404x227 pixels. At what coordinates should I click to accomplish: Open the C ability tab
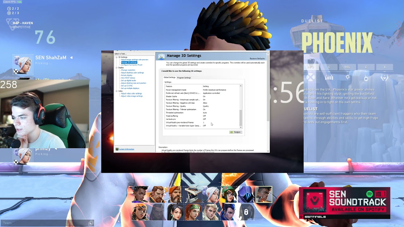tap(329, 67)
